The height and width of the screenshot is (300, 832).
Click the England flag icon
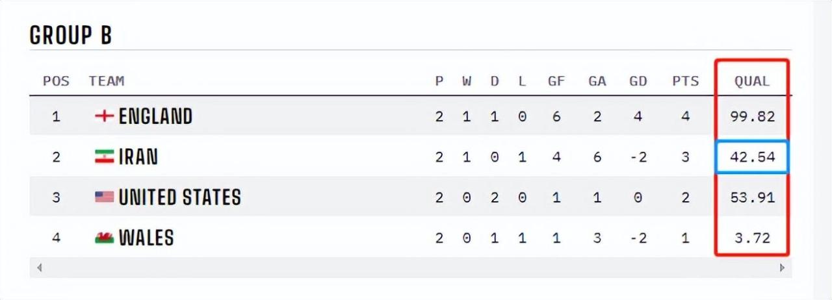(x=104, y=116)
